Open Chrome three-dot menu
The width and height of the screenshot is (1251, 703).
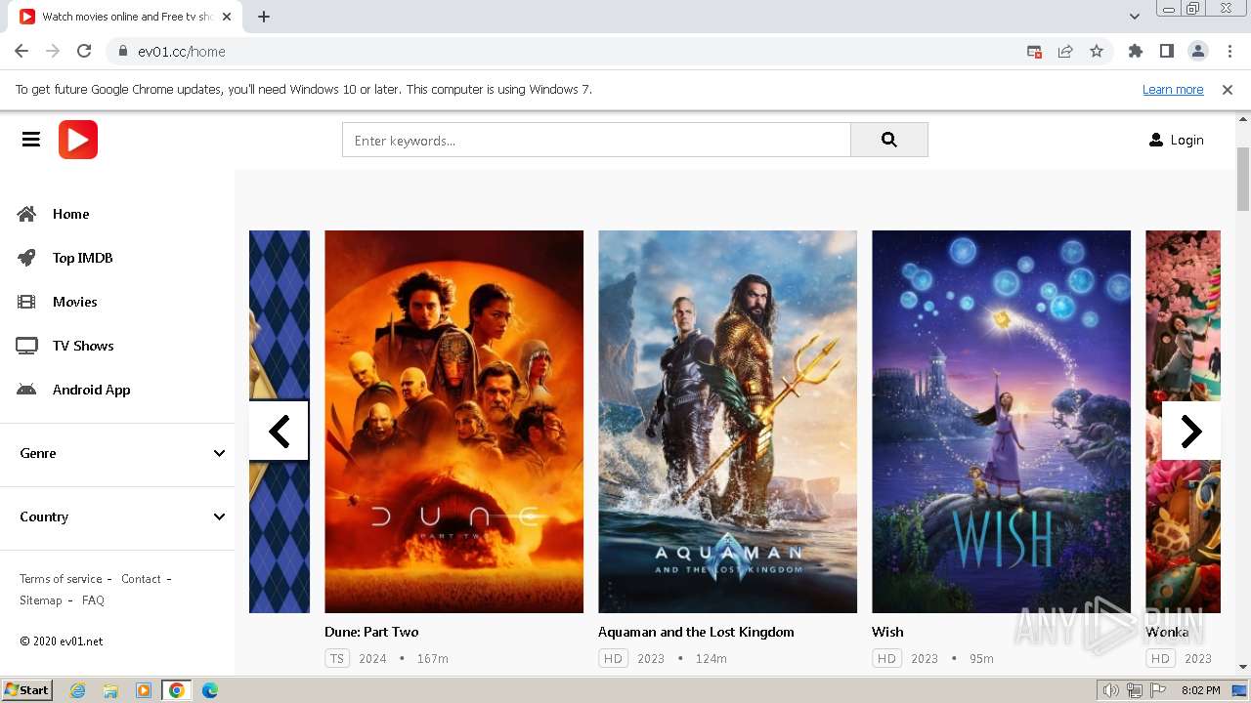pyautogui.click(x=1229, y=51)
